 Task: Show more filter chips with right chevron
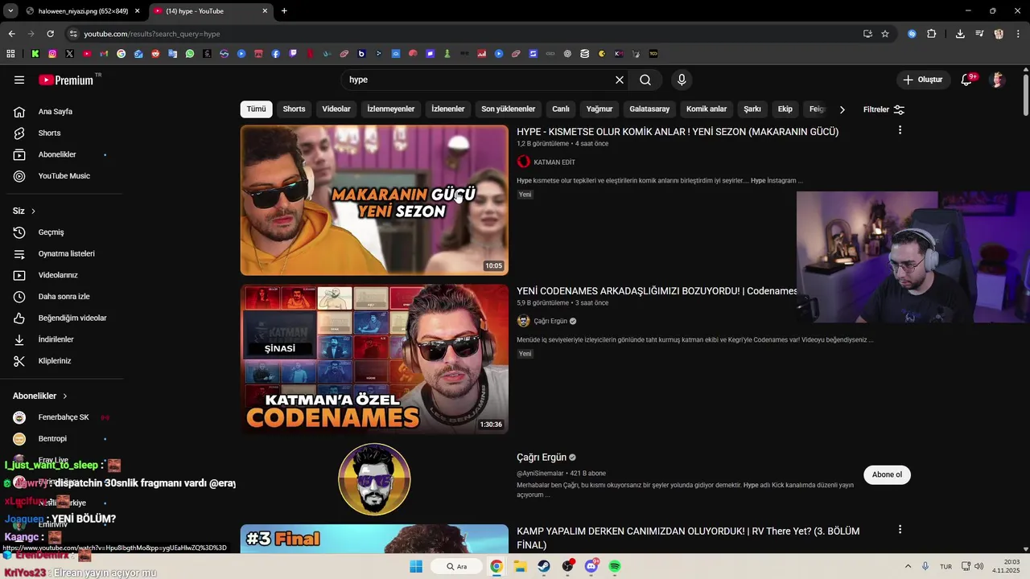tap(842, 109)
